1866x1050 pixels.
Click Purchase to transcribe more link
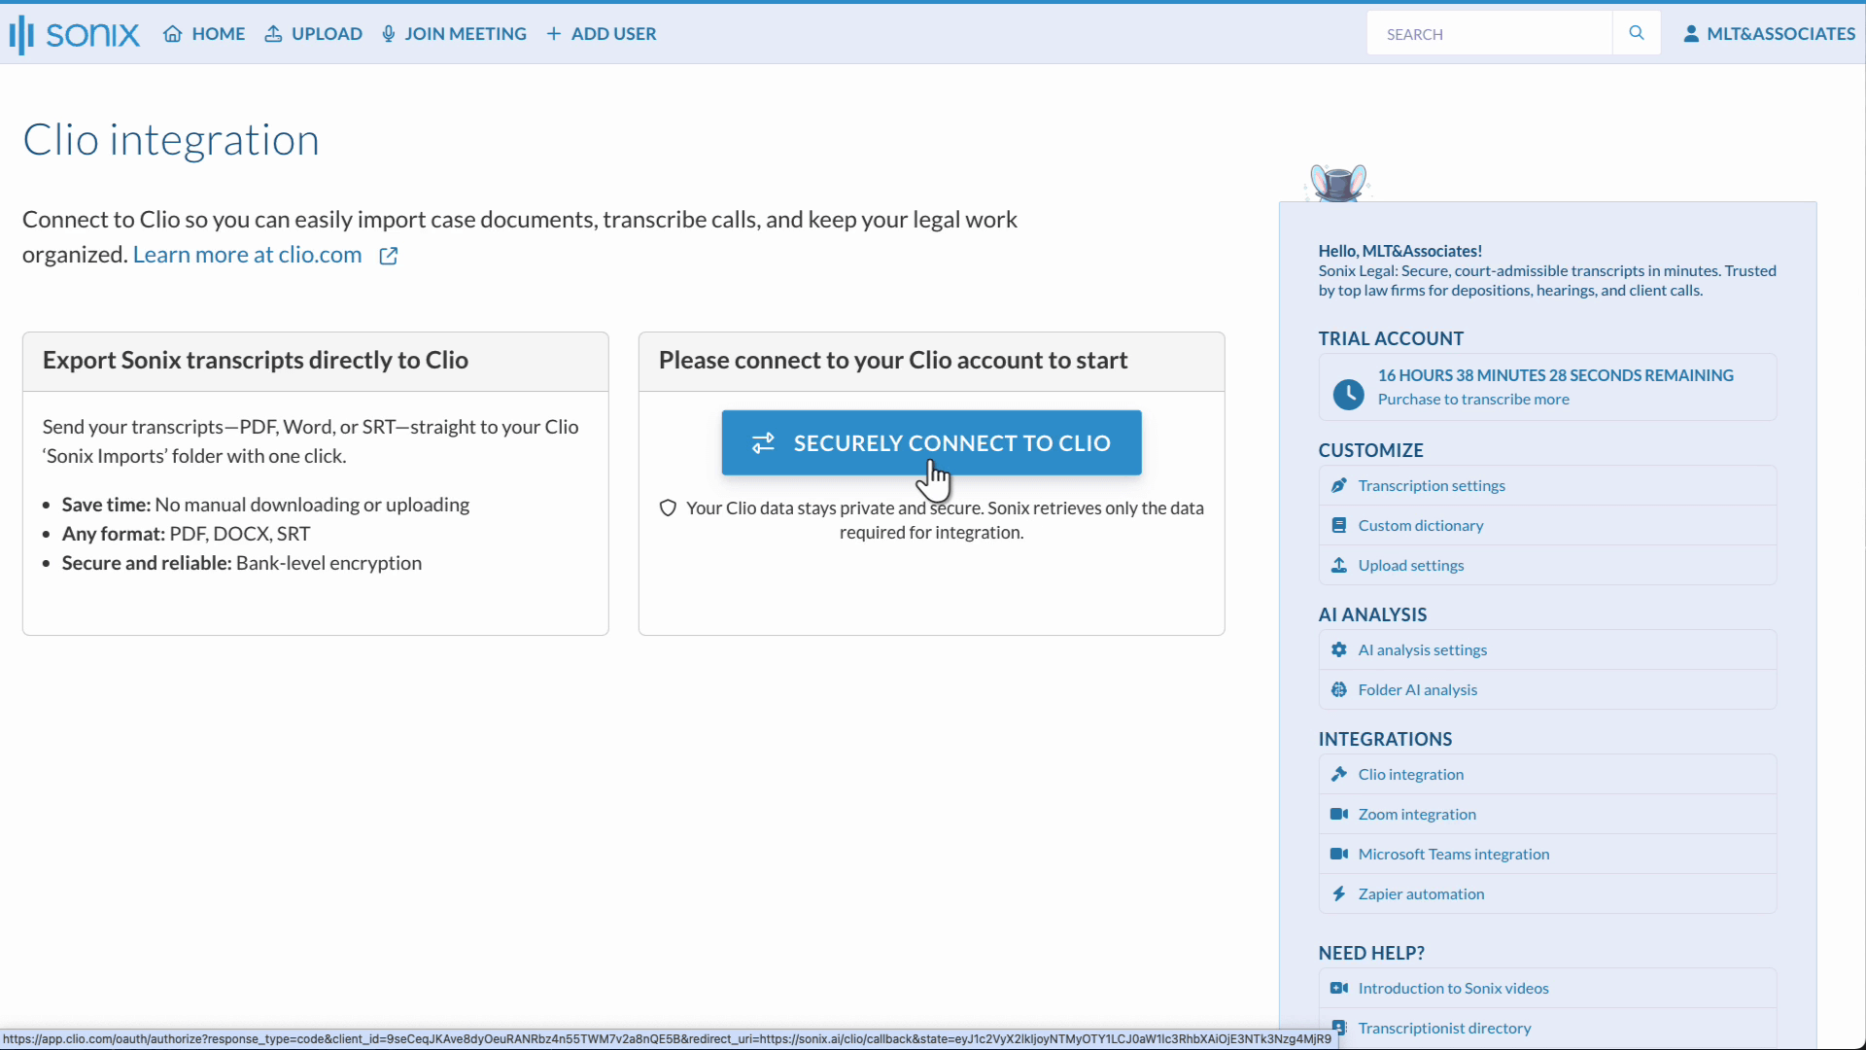pos(1472,399)
